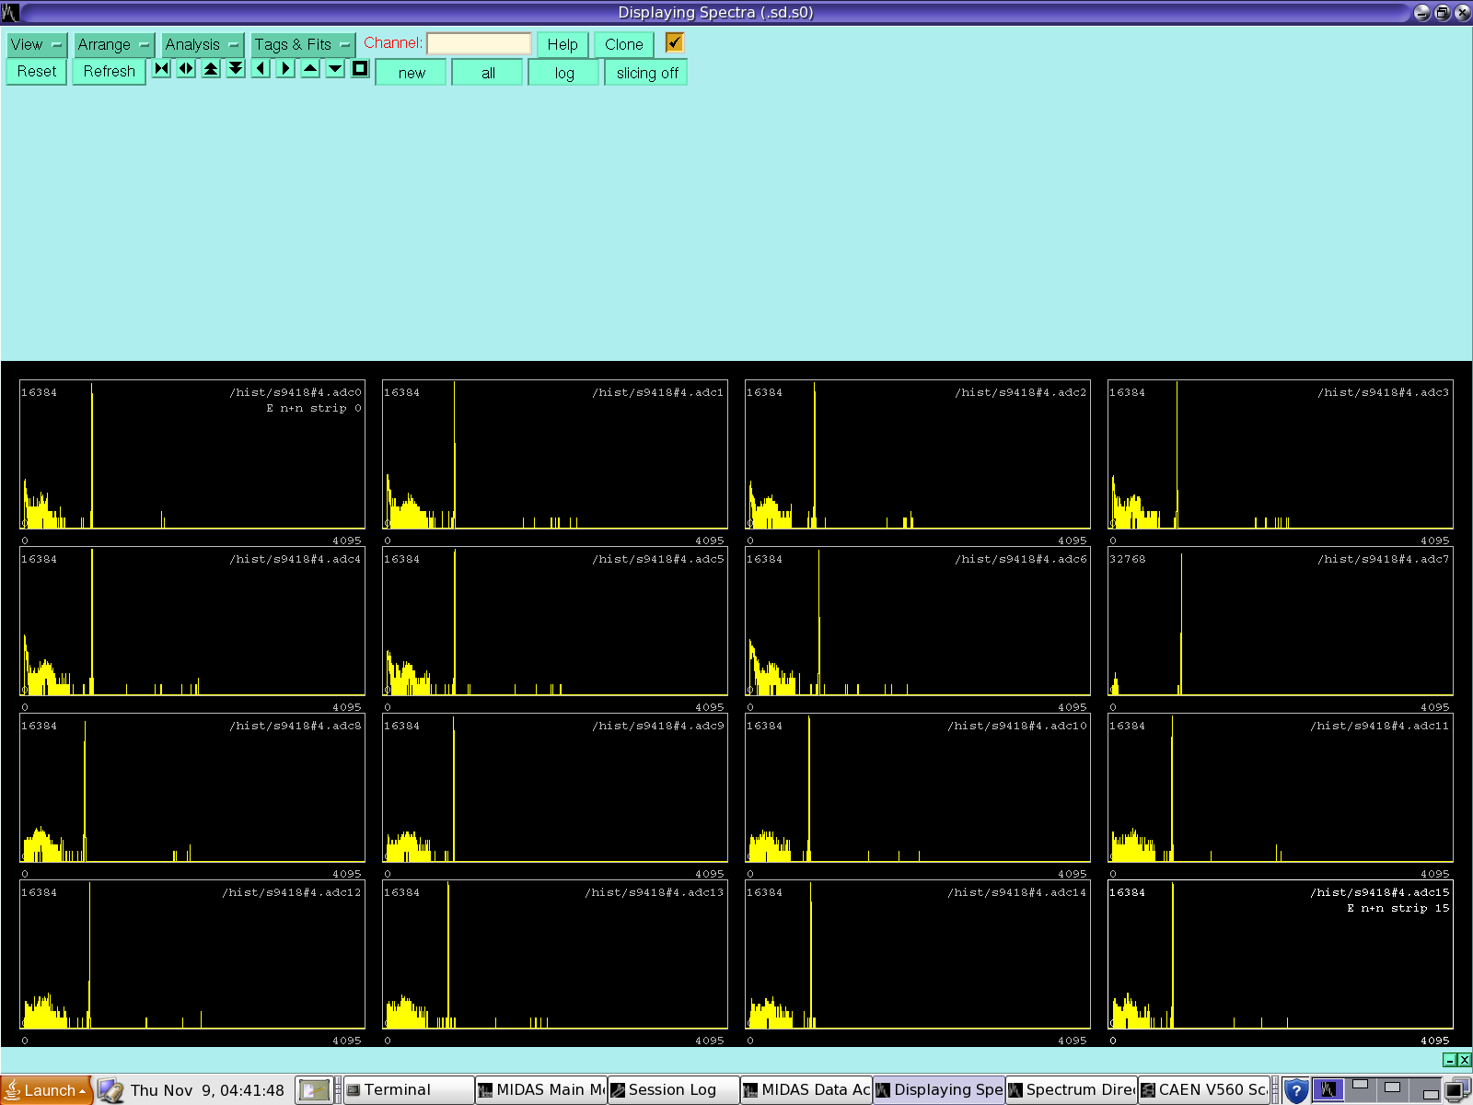The width and height of the screenshot is (1473, 1105).
Task: Click the Channel input field
Action: [479, 43]
